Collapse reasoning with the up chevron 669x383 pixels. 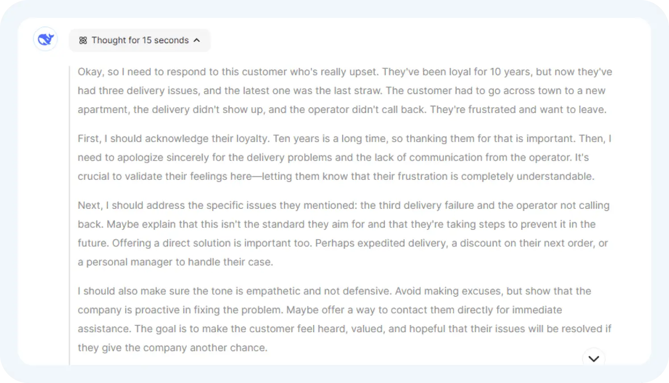(x=197, y=41)
